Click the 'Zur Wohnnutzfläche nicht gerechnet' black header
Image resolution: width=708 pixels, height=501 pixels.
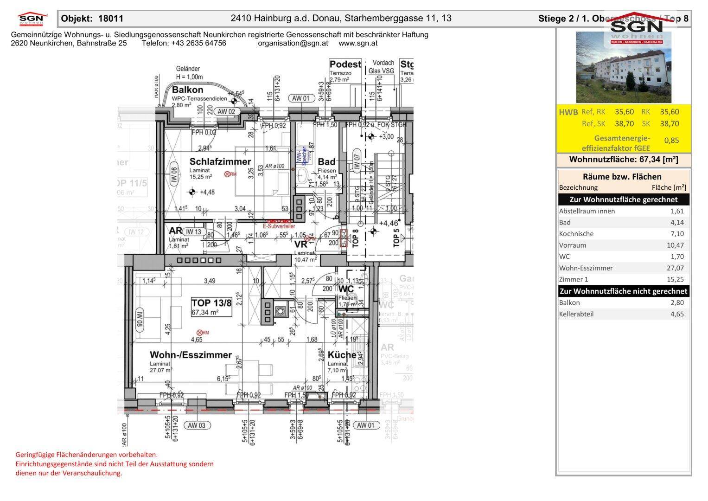[624, 291]
